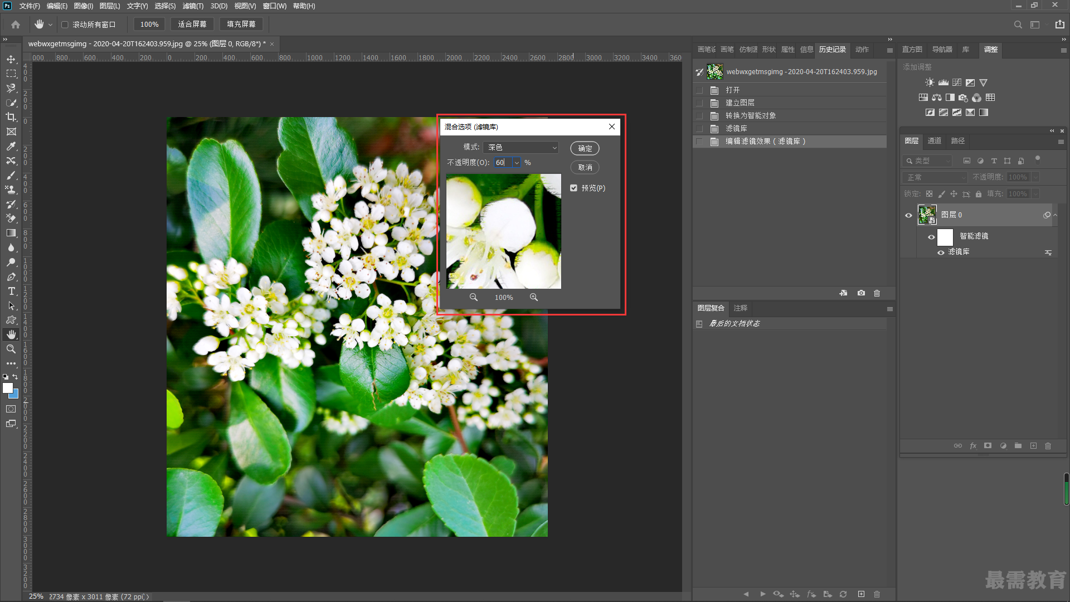Switch to the 动作 tab
This screenshot has width=1070, height=602.
tap(862, 50)
